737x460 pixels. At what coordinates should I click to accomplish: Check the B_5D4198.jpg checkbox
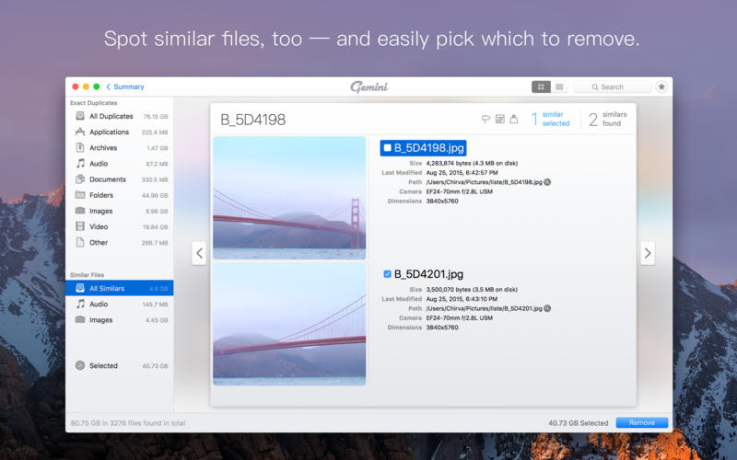click(x=387, y=148)
